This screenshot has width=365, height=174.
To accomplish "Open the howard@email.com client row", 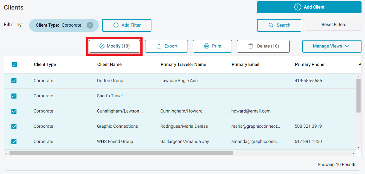I will tap(251, 111).
